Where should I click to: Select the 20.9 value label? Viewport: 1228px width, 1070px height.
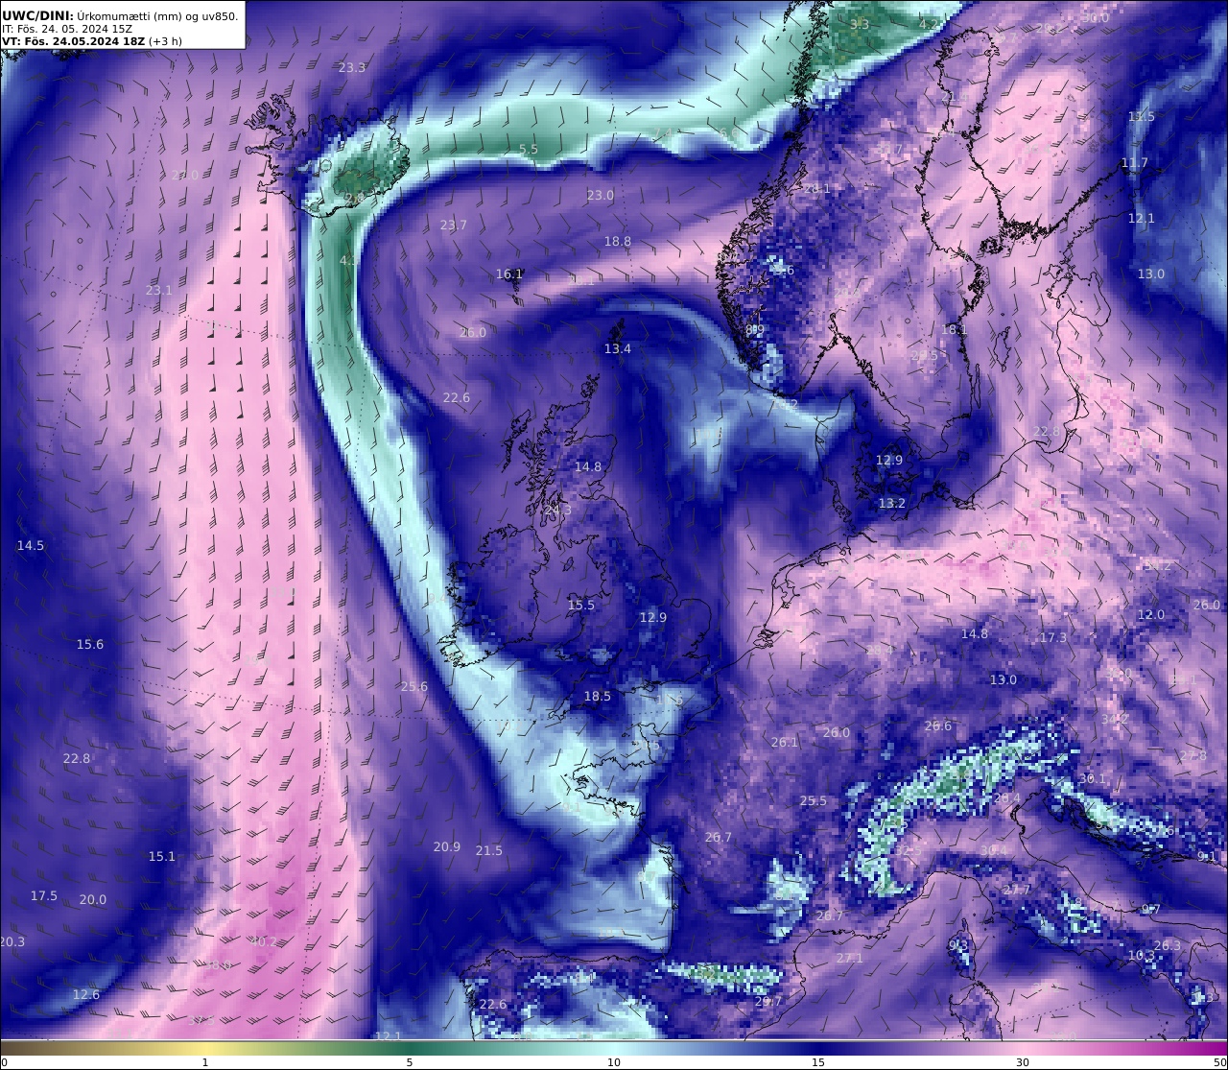(x=446, y=846)
